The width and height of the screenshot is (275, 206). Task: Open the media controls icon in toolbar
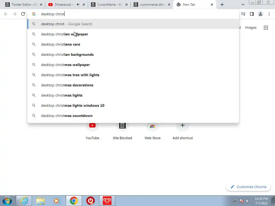click(x=243, y=14)
